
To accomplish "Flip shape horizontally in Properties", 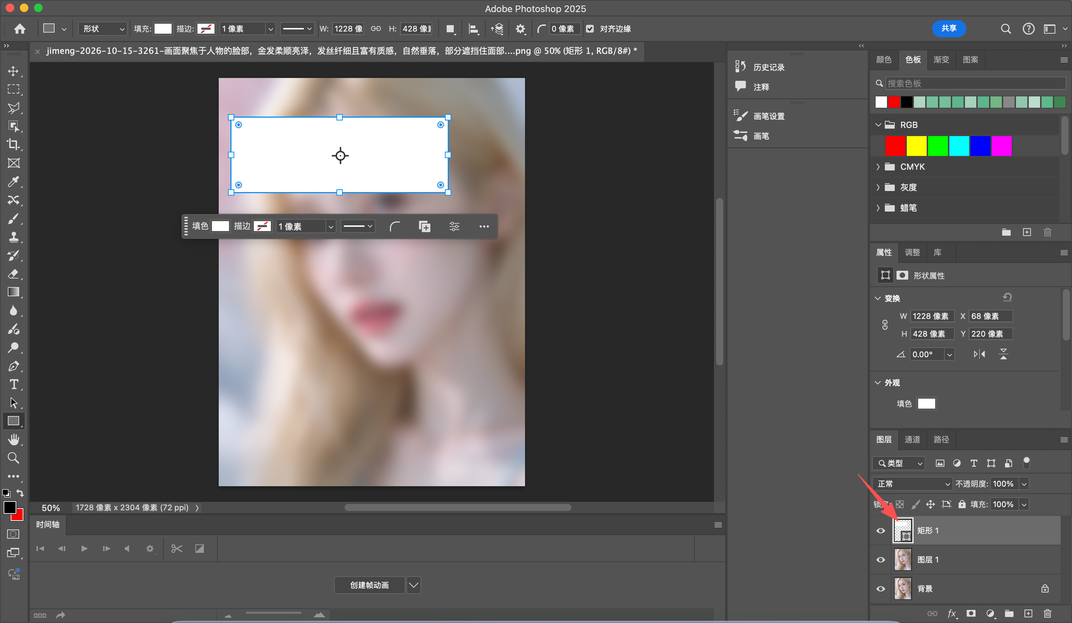I will (979, 354).
